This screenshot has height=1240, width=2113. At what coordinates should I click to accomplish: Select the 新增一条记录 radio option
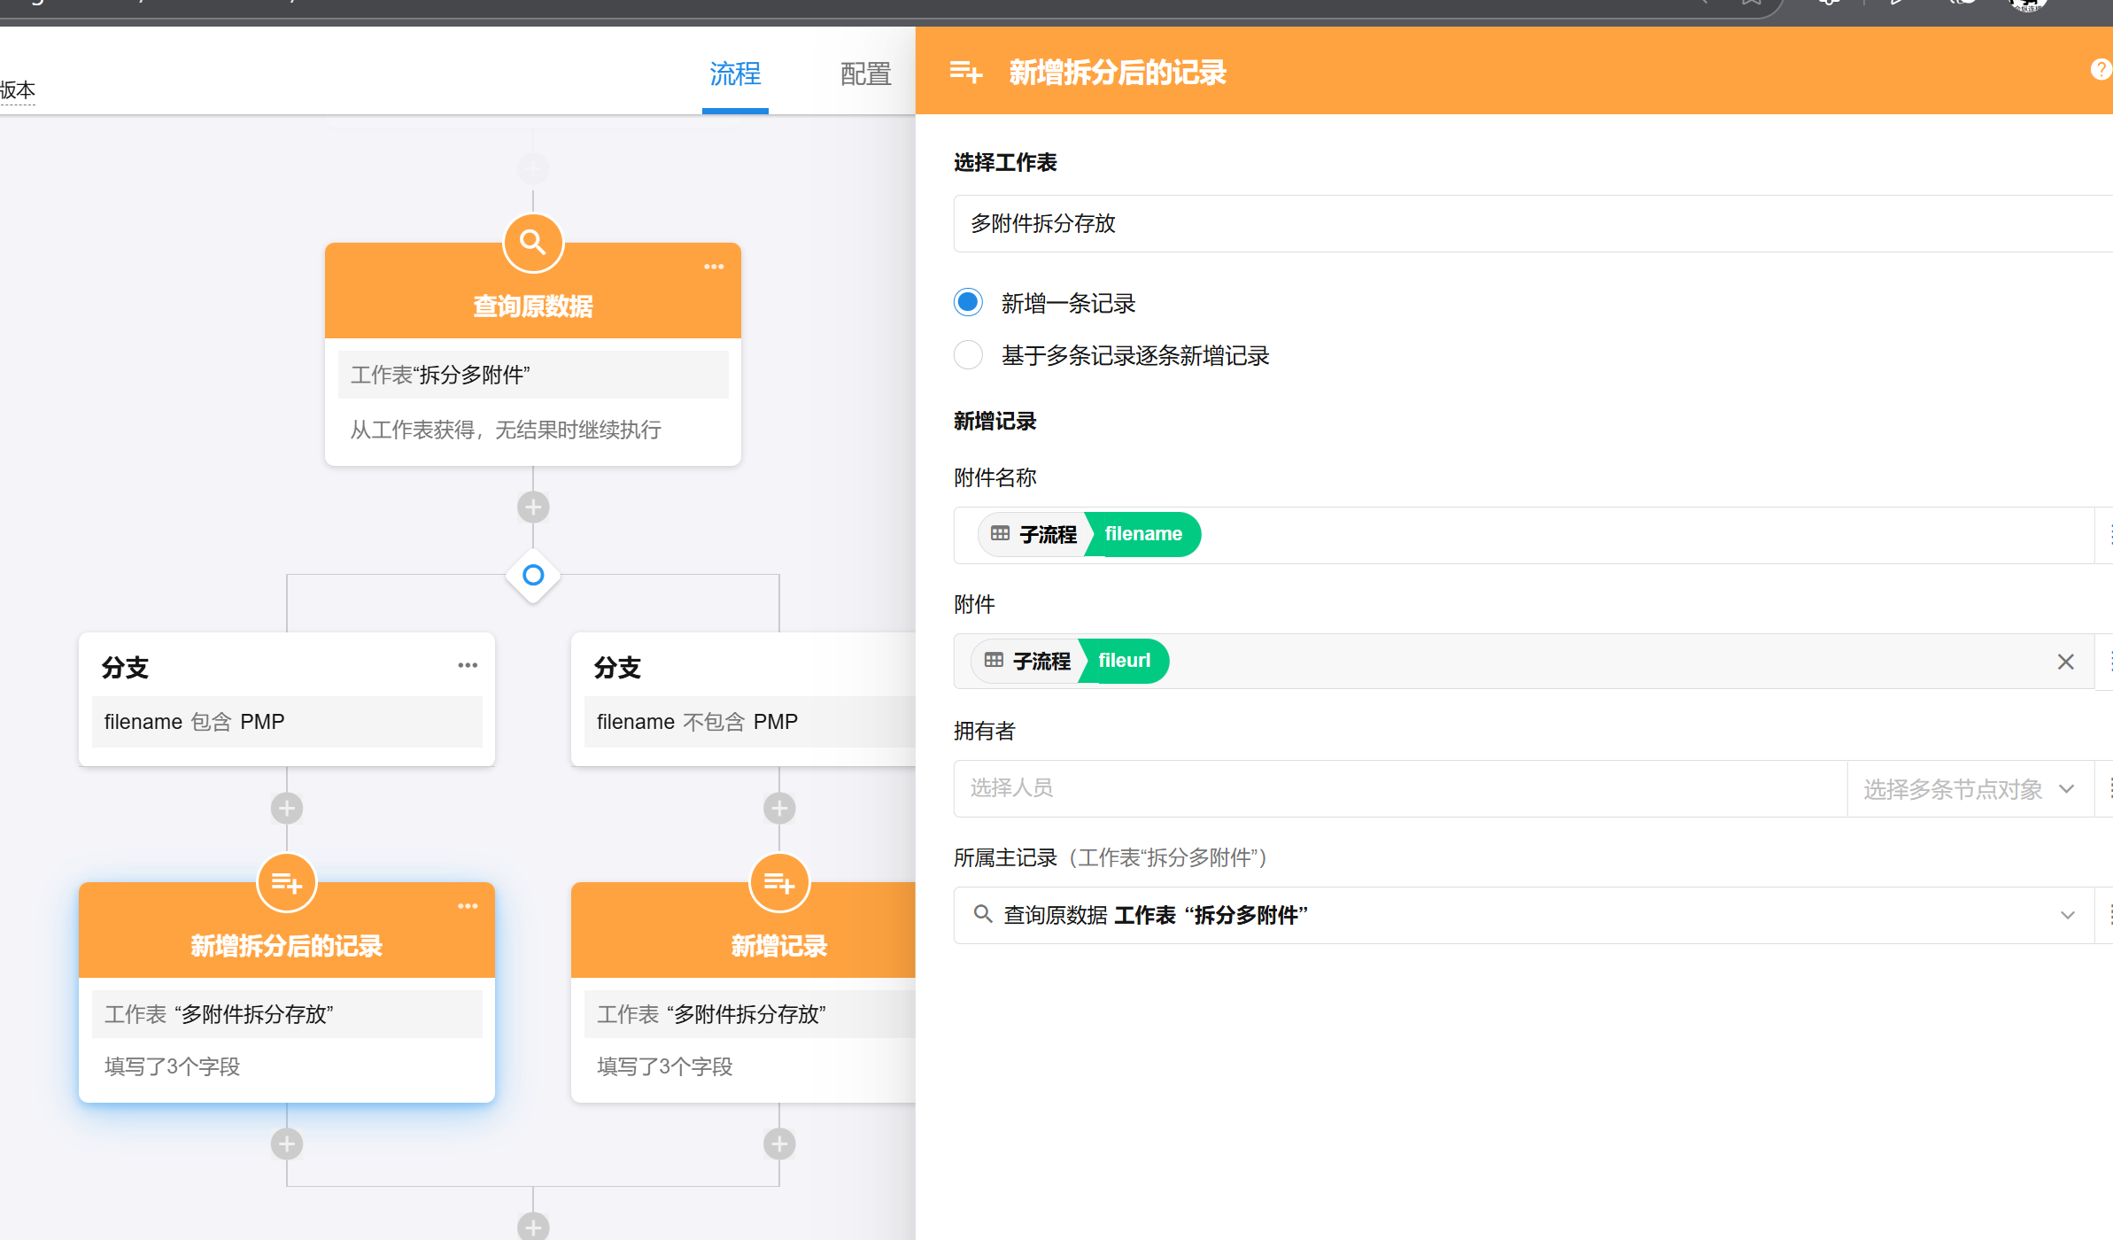[968, 303]
